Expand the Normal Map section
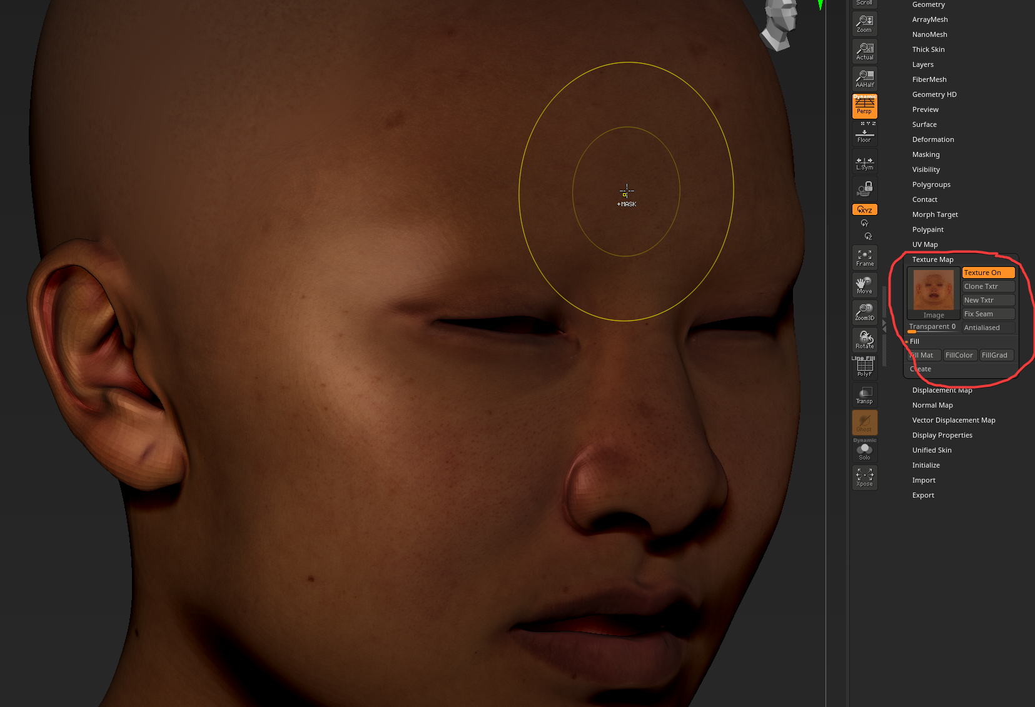 (x=932, y=405)
